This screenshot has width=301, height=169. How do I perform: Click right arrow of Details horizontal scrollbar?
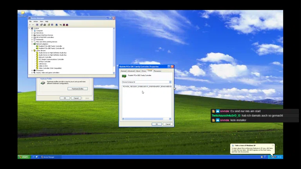[170, 119]
